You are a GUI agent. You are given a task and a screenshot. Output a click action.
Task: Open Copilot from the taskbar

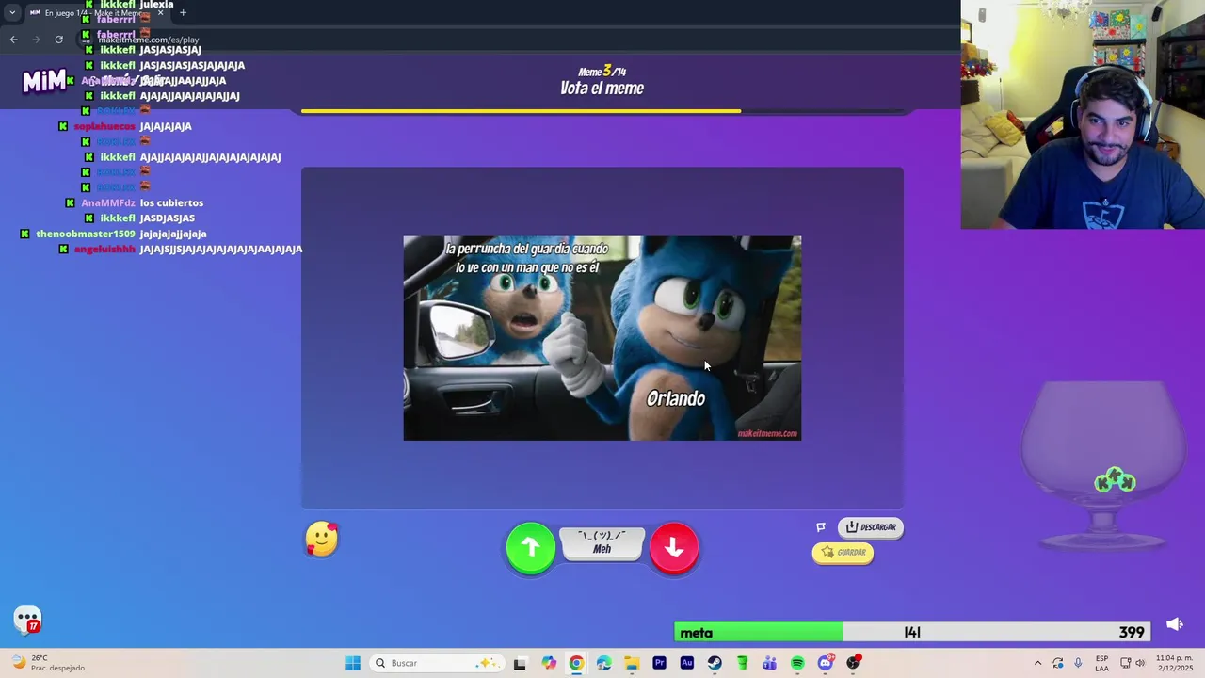(x=549, y=663)
